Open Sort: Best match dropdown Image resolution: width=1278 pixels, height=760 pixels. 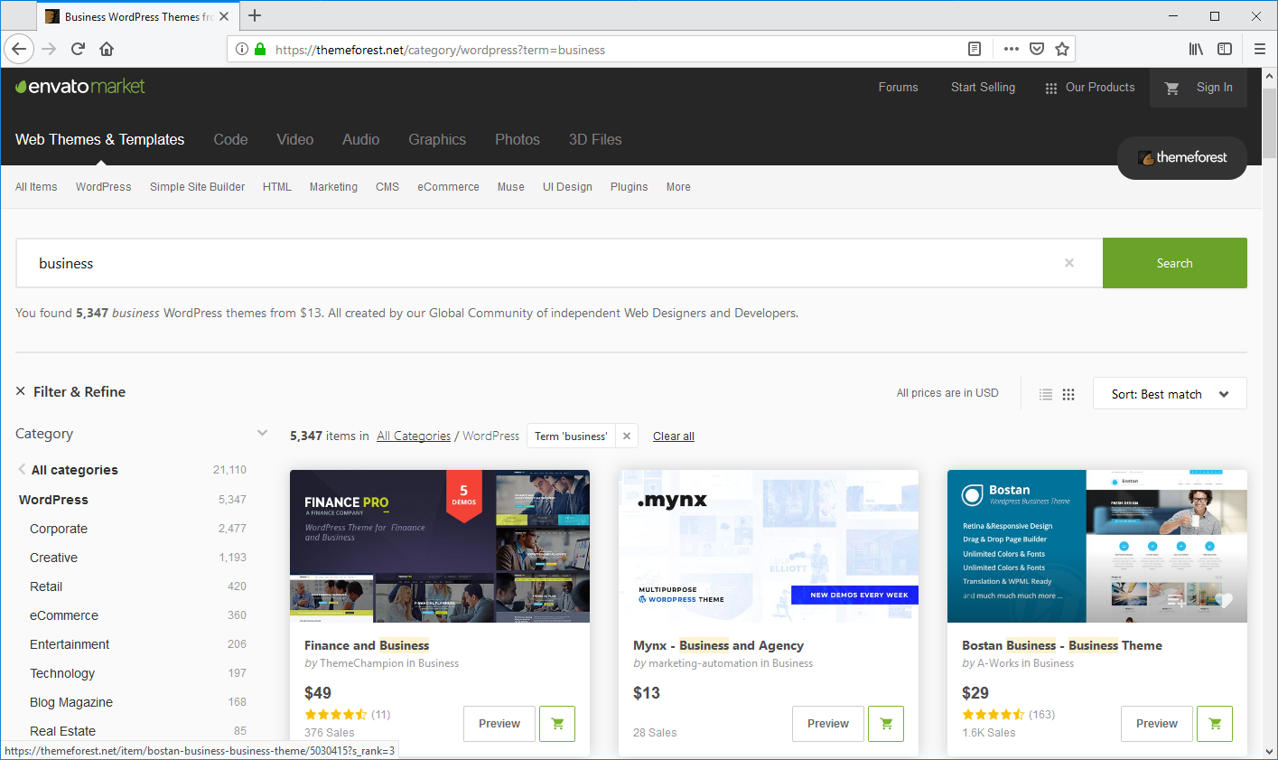pos(1169,394)
